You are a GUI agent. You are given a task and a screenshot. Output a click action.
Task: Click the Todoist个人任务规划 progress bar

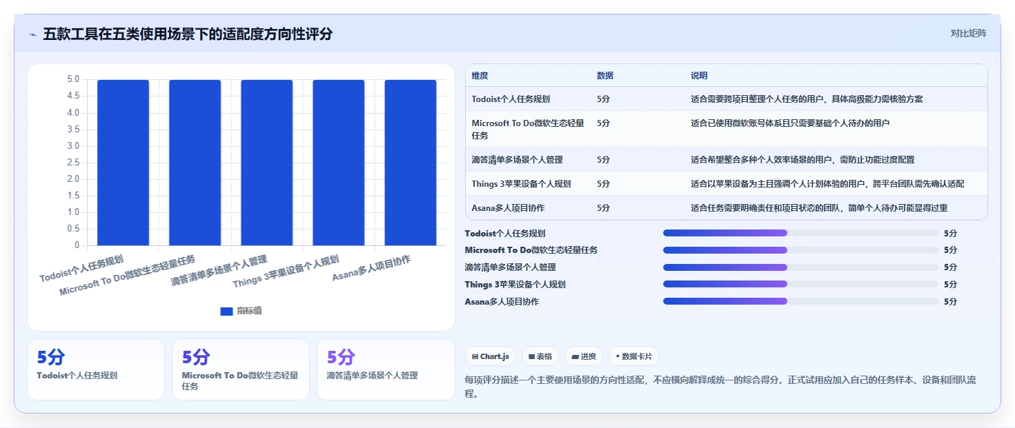tap(800, 233)
